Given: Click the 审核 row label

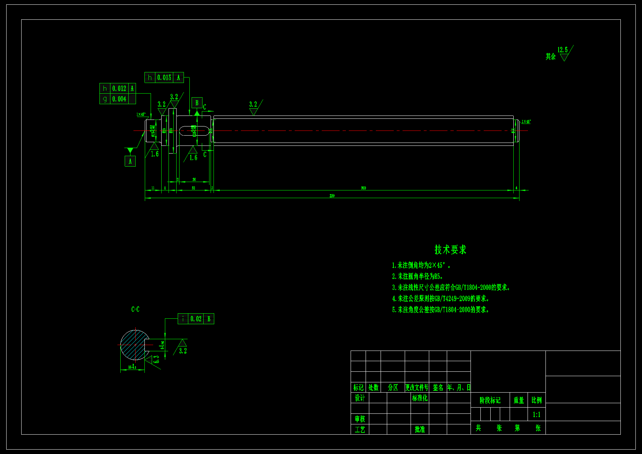Looking at the screenshot, I should [360, 419].
